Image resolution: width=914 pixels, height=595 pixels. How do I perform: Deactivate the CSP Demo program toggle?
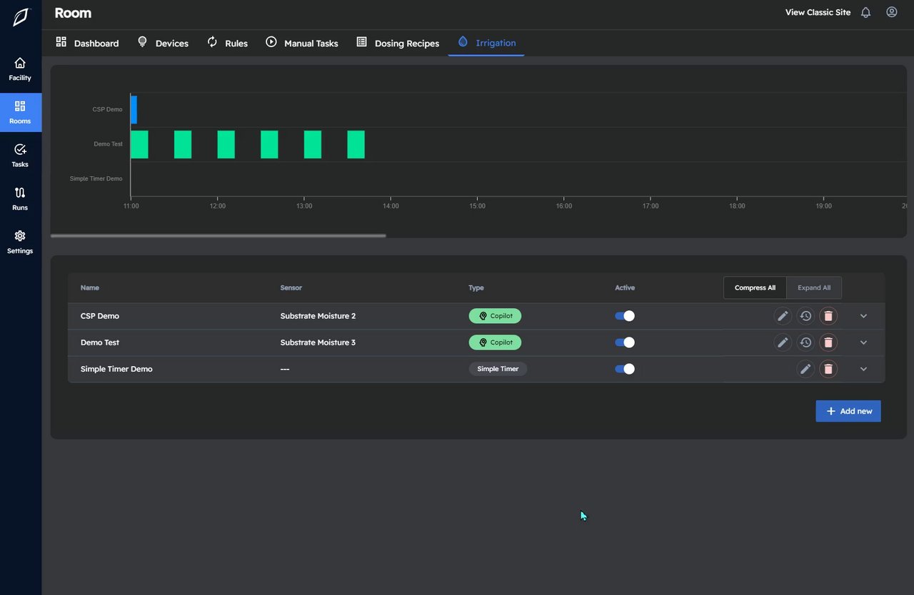coord(625,316)
